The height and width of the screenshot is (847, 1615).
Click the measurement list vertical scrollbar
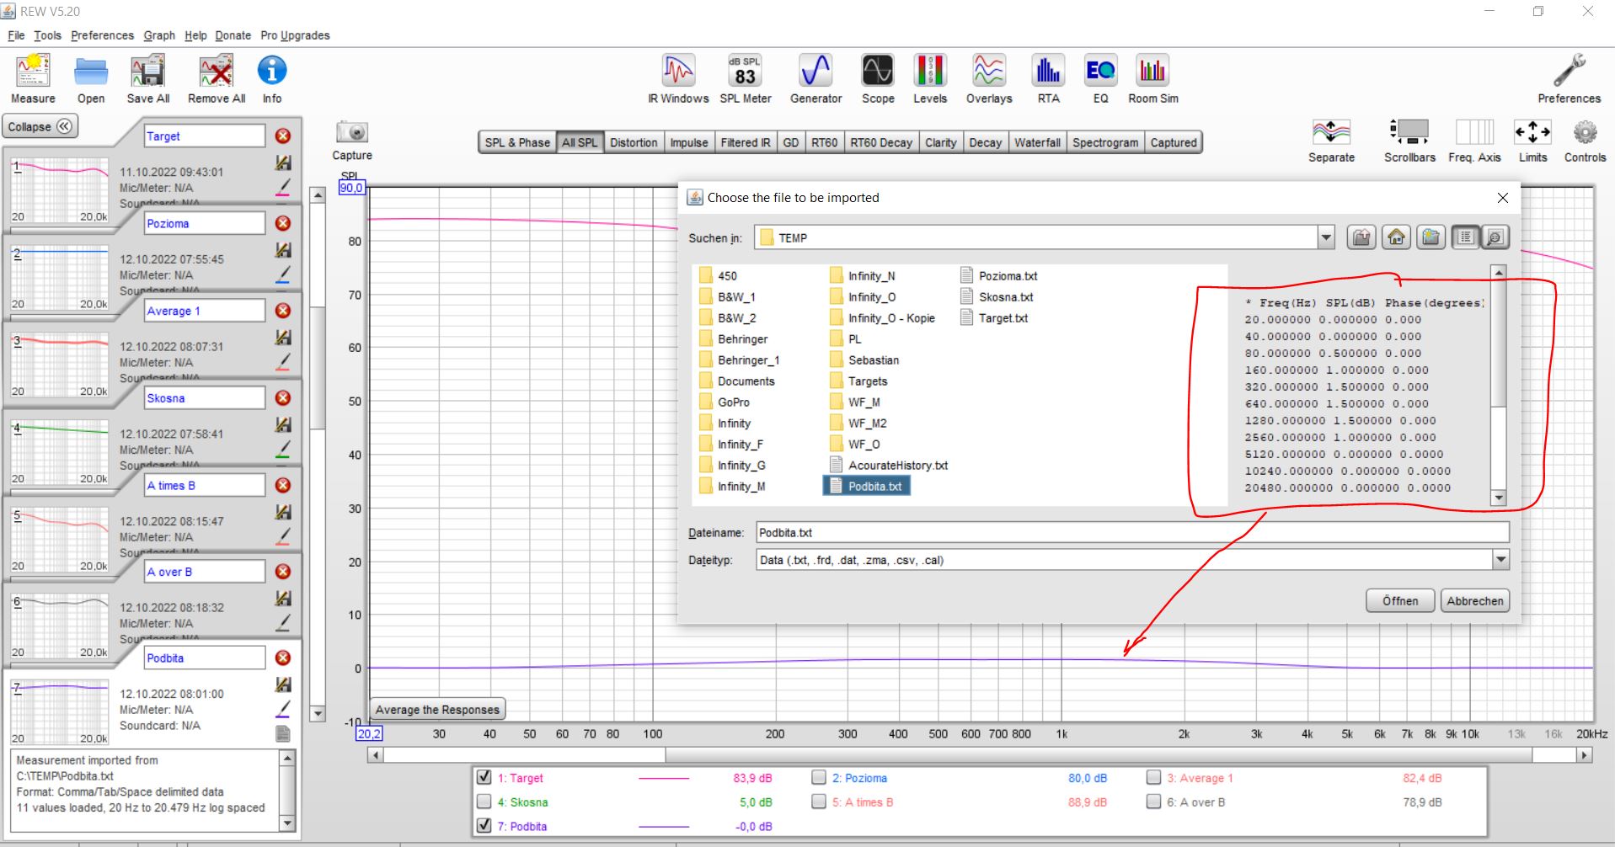(x=318, y=455)
